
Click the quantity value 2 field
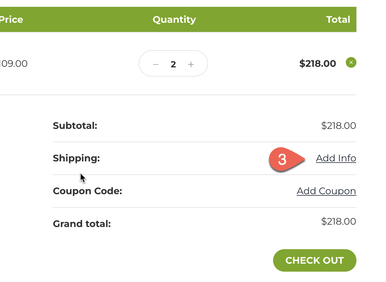(x=173, y=64)
